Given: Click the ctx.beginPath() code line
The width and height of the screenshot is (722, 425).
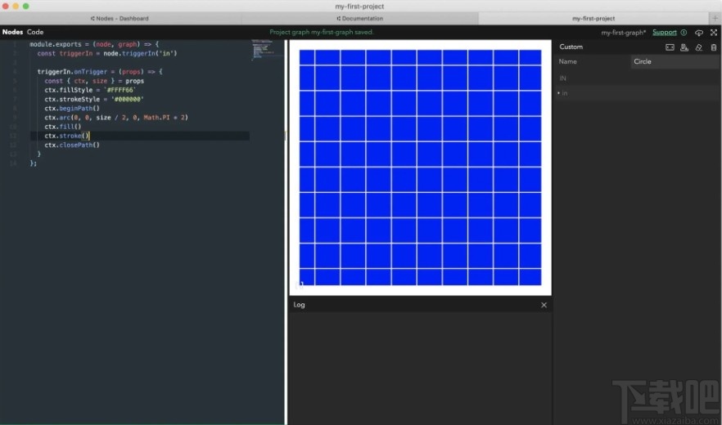Looking at the screenshot, I should [72, 109].
